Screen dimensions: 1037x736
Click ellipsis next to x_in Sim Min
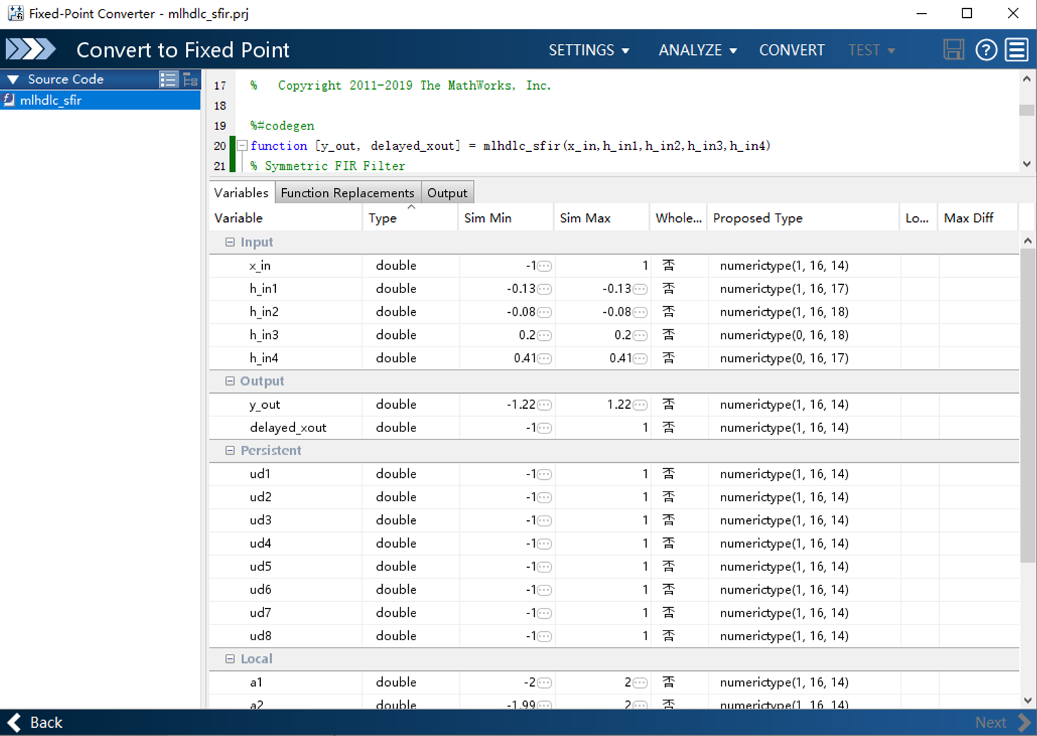(x=545, y=266)
